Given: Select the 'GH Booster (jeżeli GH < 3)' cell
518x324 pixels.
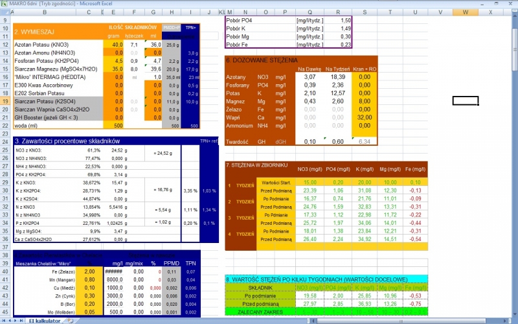Looking at the screenshot, I should coord(58,118).
